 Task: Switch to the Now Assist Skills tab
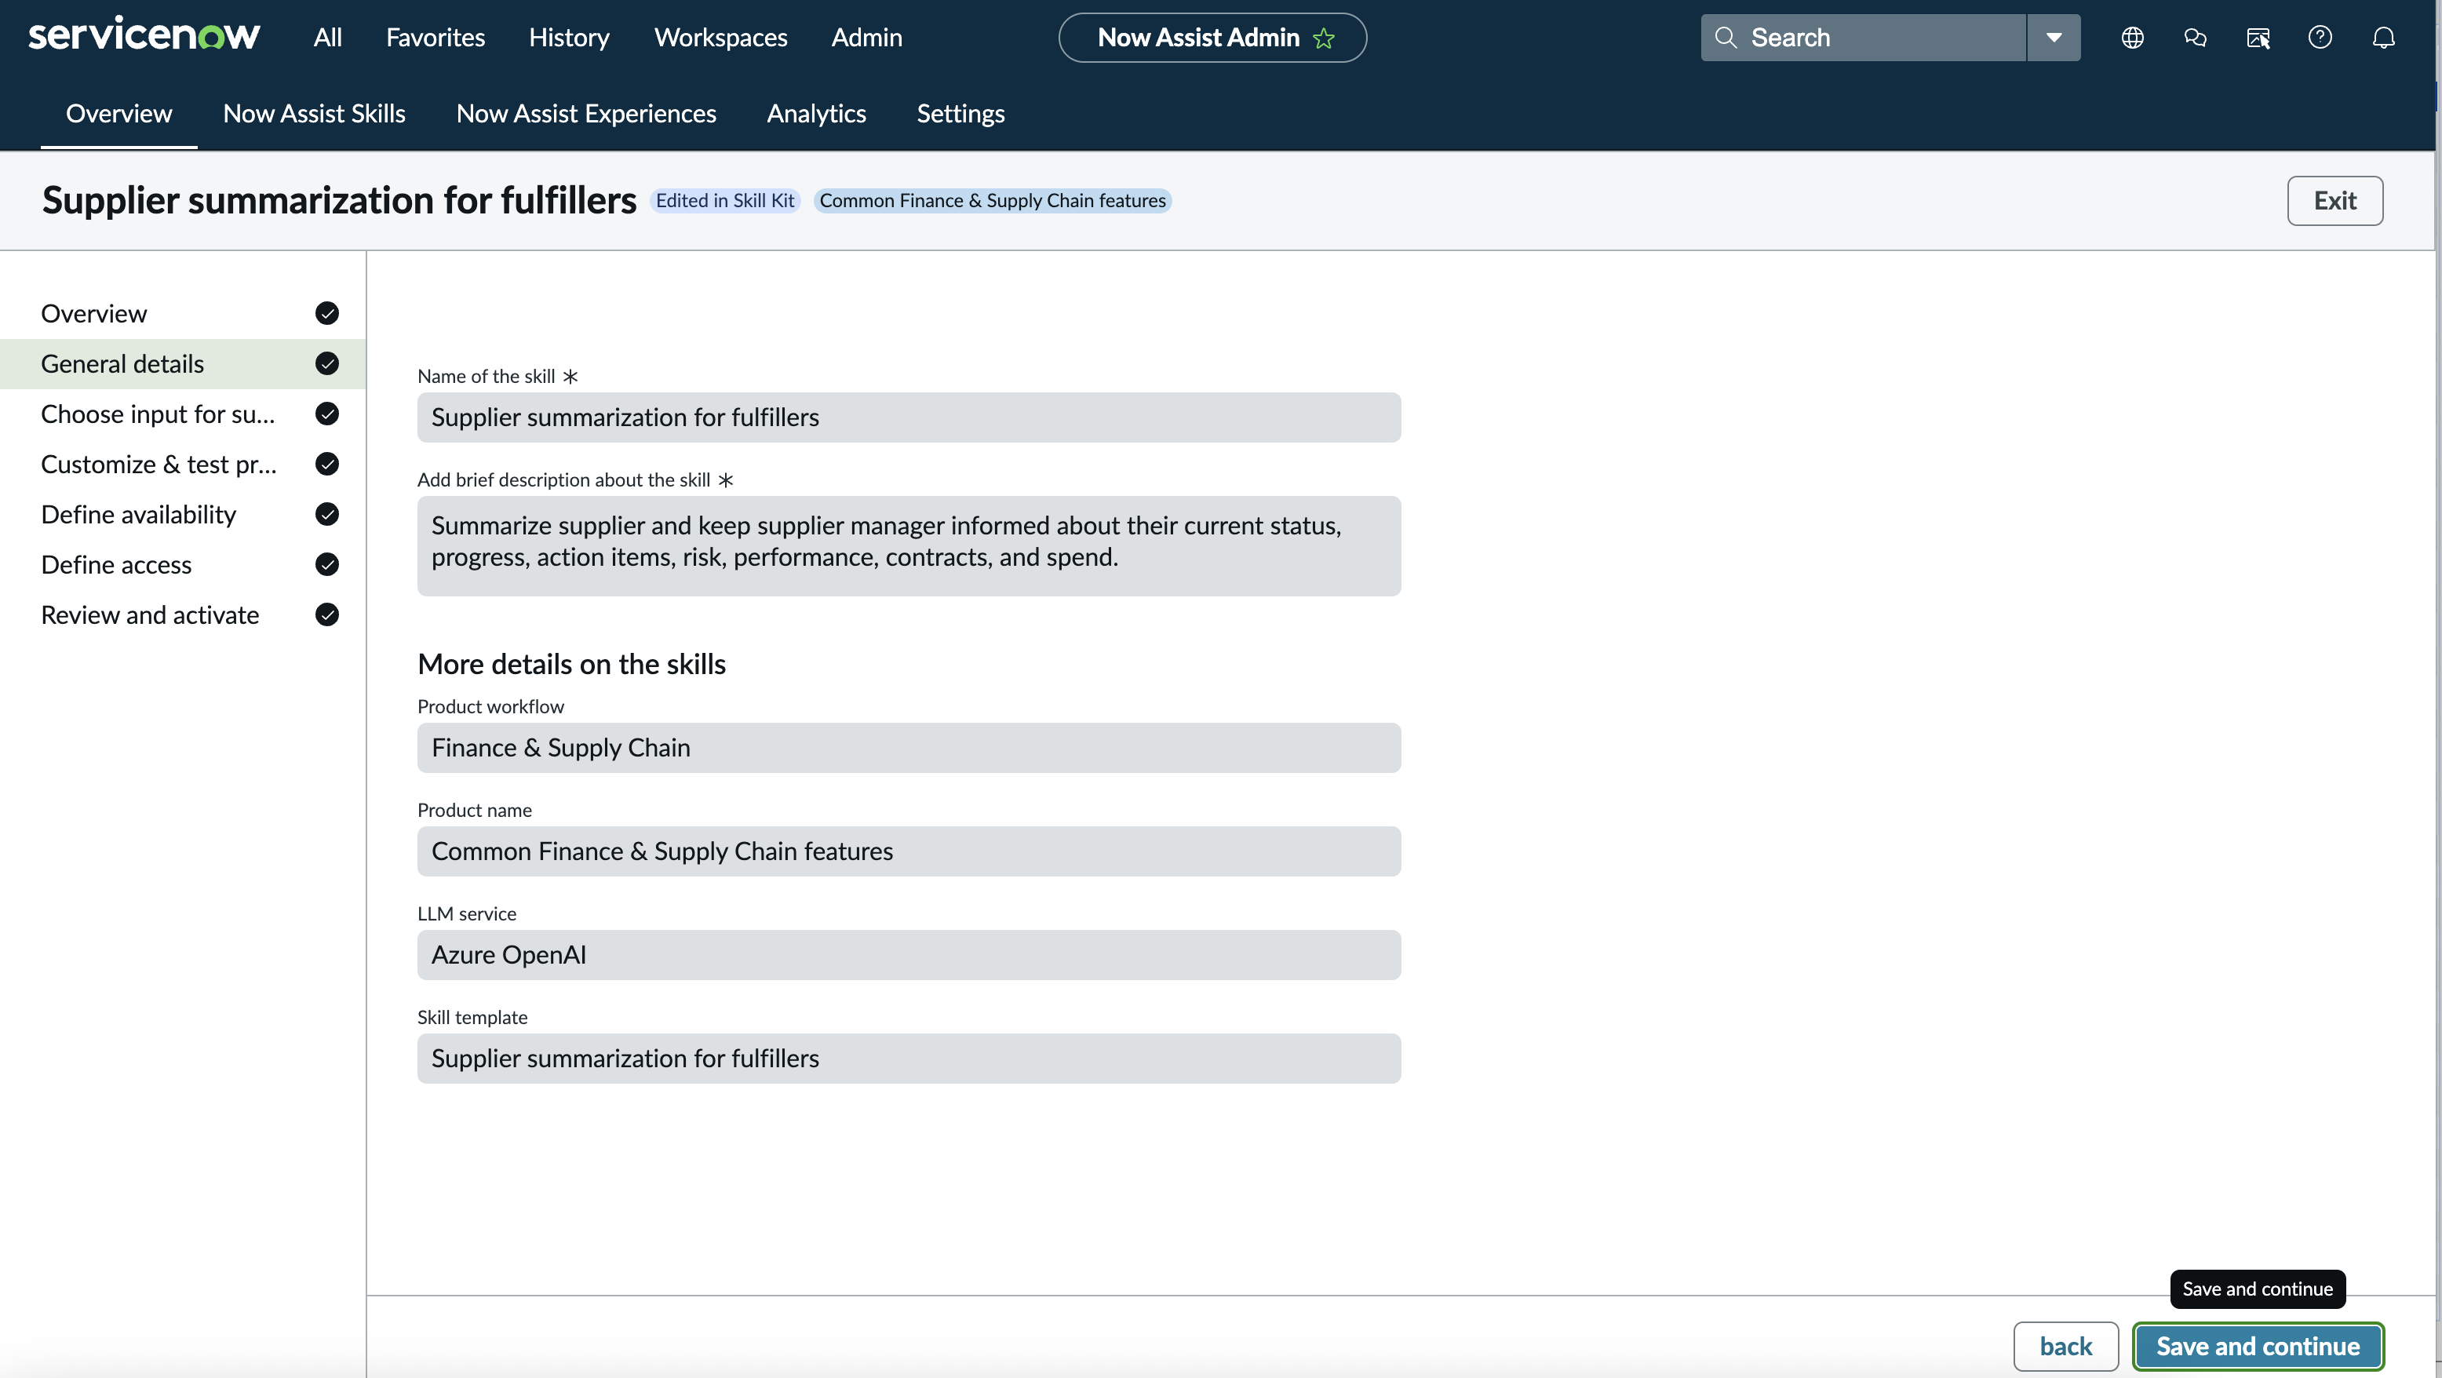tap(314, 114)
